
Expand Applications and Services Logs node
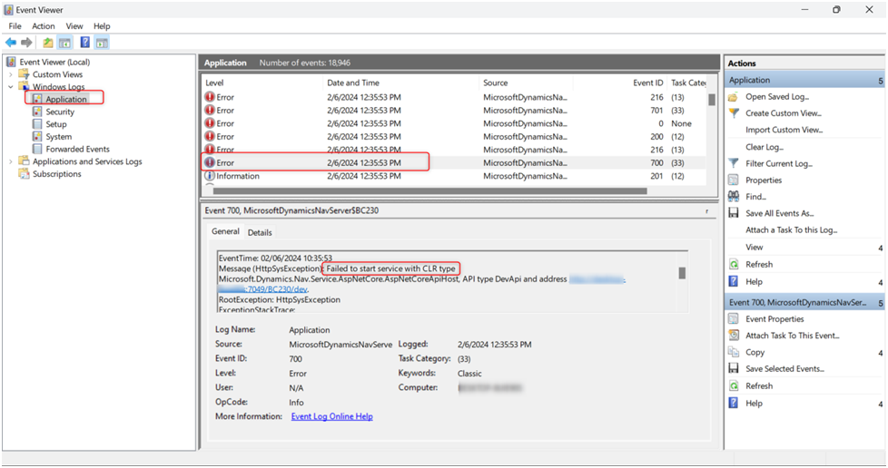11,161
